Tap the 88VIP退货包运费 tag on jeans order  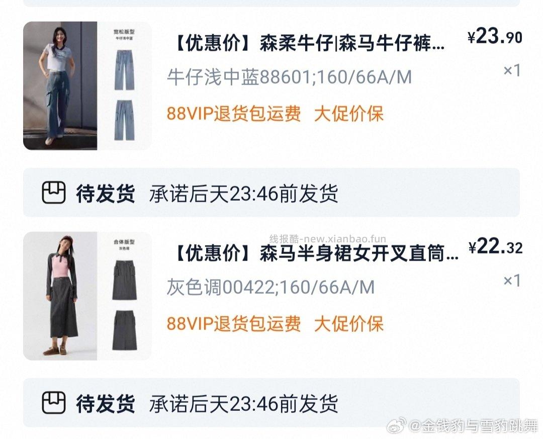(x=234, y=114)
